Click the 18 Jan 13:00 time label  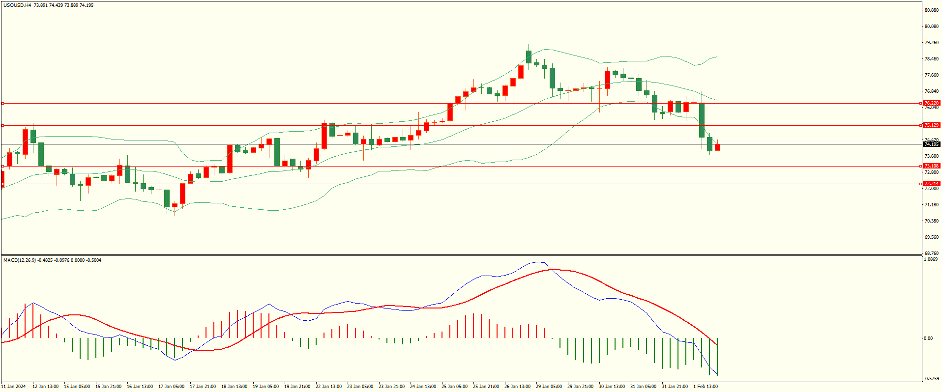pos(234,387)
